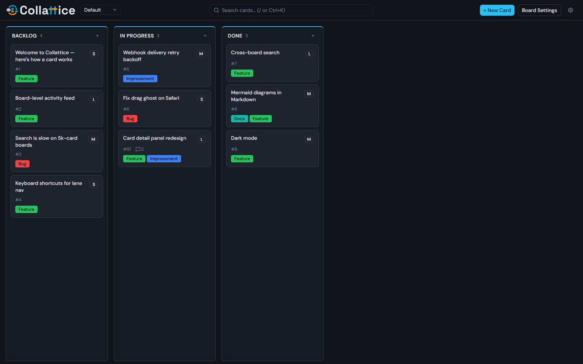Click the Feature tag on Cross-board search card
583x364 pixels.
pos(242,73)
